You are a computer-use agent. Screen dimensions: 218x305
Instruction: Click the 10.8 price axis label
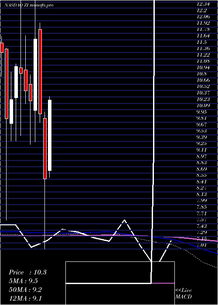coord(201,74)
